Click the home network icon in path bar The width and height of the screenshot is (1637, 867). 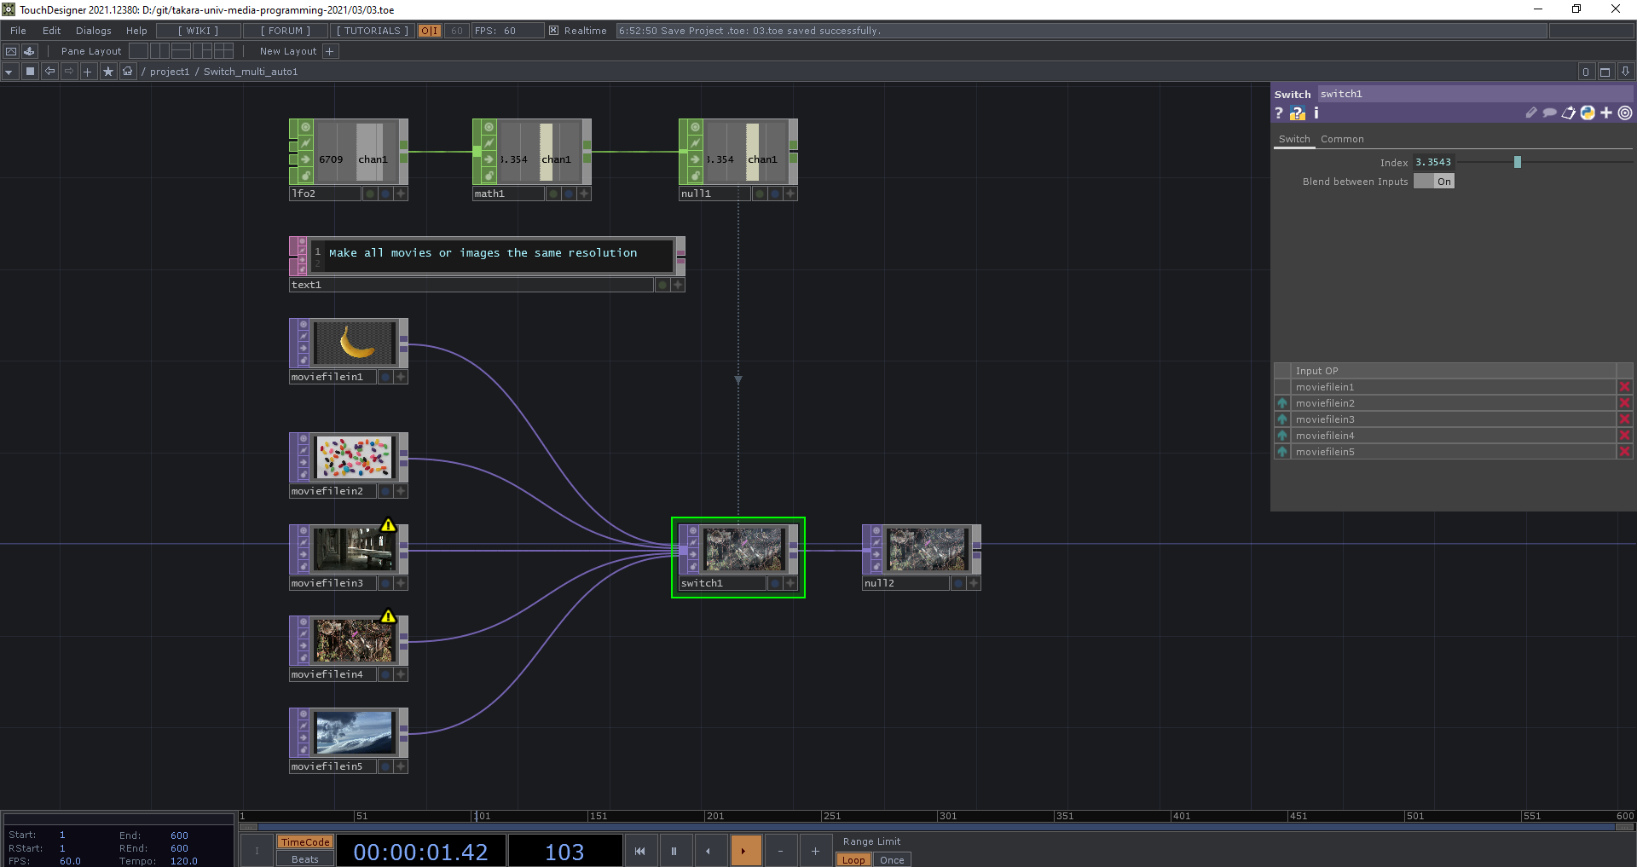(128, 72)
